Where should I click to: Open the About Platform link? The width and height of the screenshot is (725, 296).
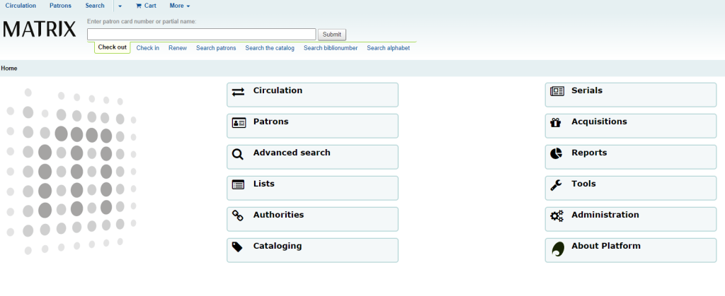605,247
